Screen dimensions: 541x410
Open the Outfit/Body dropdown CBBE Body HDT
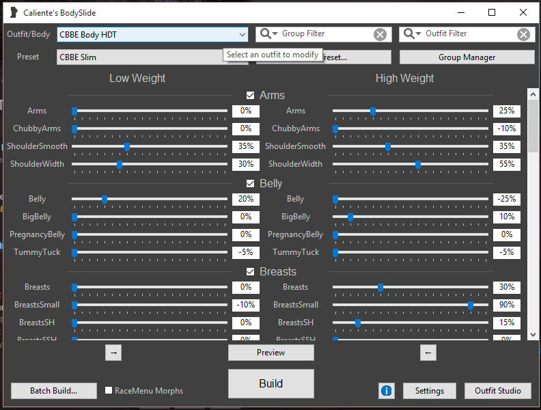click(x=152, y=35)
